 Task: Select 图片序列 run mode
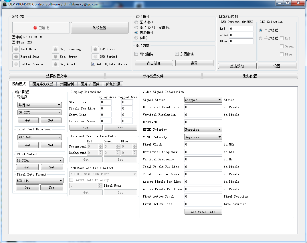tap(136, 22)
